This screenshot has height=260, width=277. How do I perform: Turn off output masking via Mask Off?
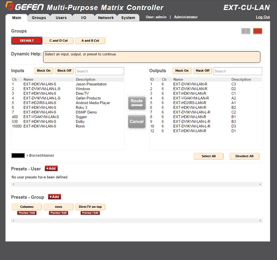(x=202, y=71)
